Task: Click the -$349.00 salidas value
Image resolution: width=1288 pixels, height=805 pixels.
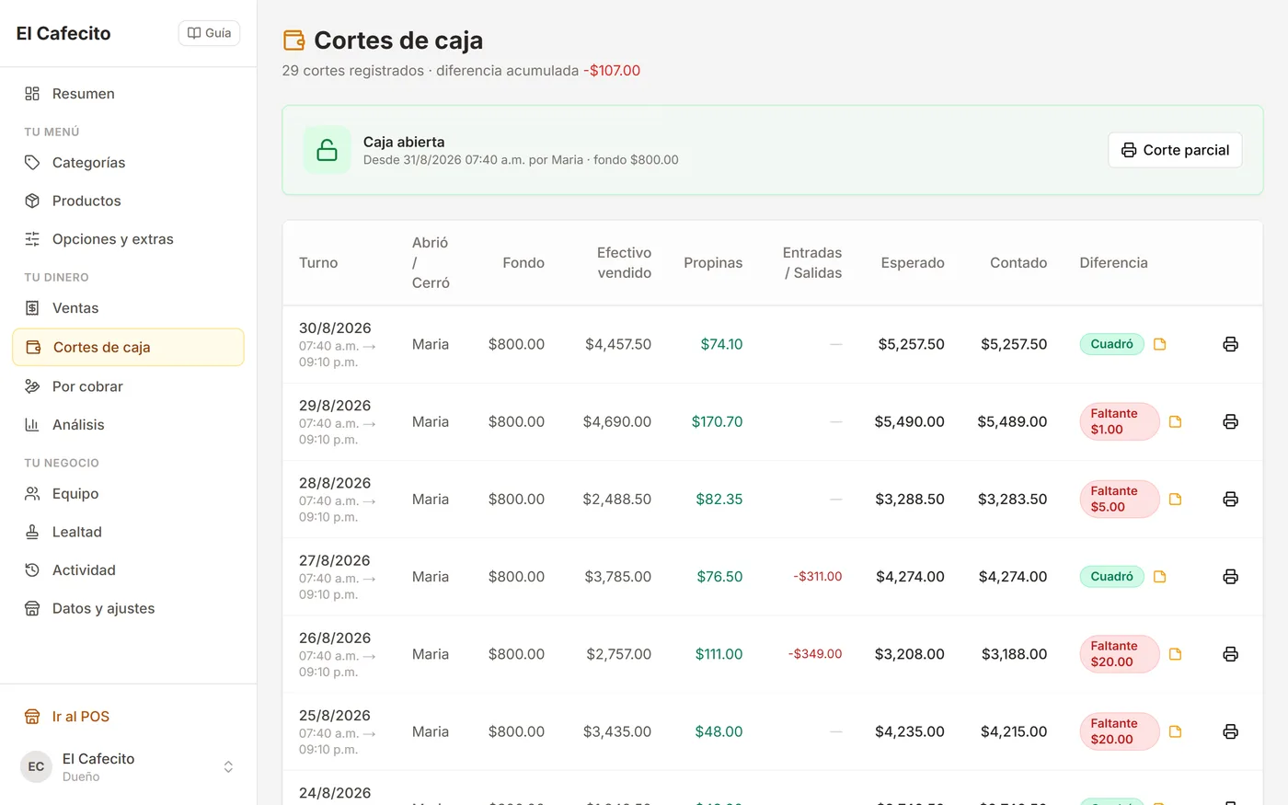Action: [815, 654]
